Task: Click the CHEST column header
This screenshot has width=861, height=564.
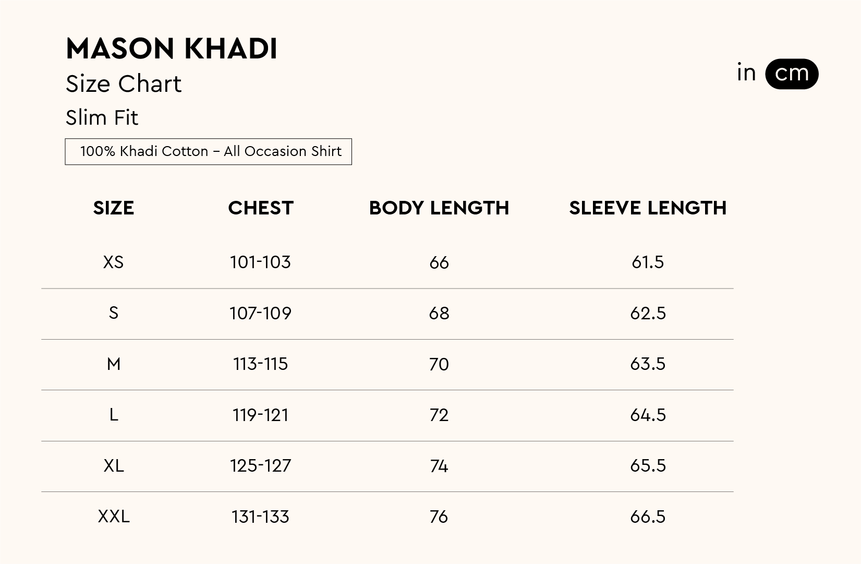Action: 261,208
